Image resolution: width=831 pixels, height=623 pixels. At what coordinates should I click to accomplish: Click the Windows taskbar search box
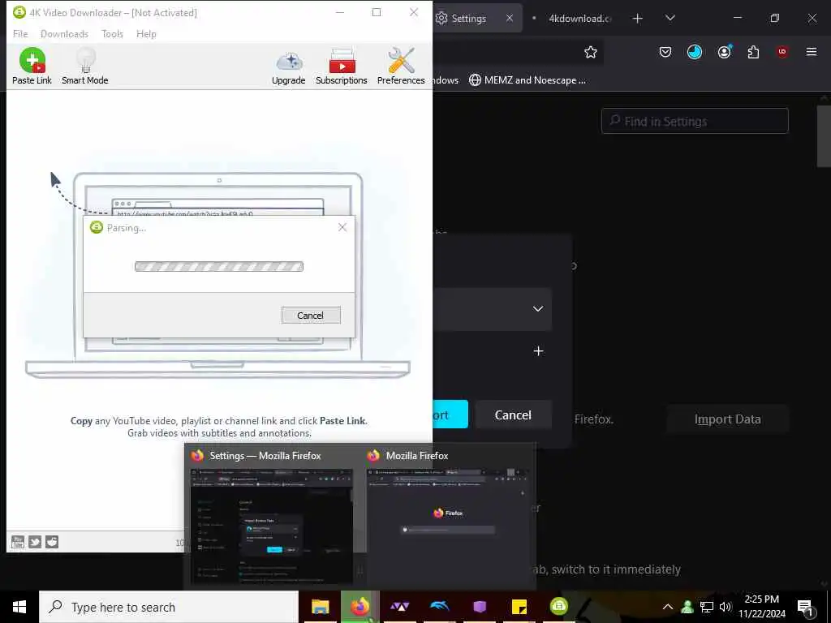click(x=169, y=607)
